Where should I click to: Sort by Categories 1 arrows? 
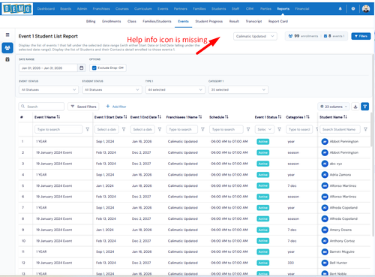pyautogui.click(x=307, y=117)
